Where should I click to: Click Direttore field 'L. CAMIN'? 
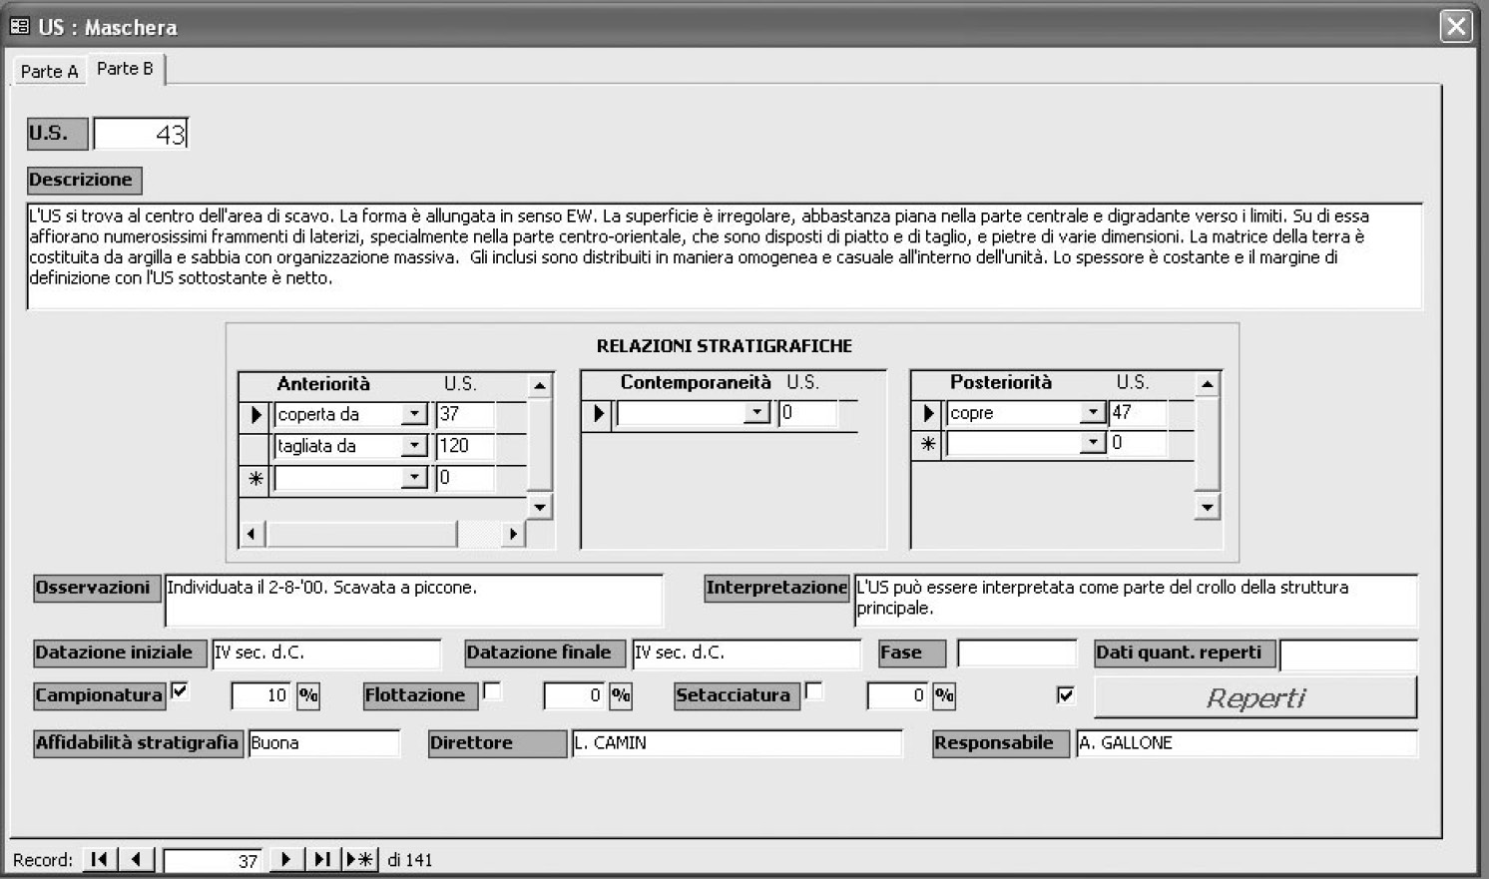click(x=738, y=743)
